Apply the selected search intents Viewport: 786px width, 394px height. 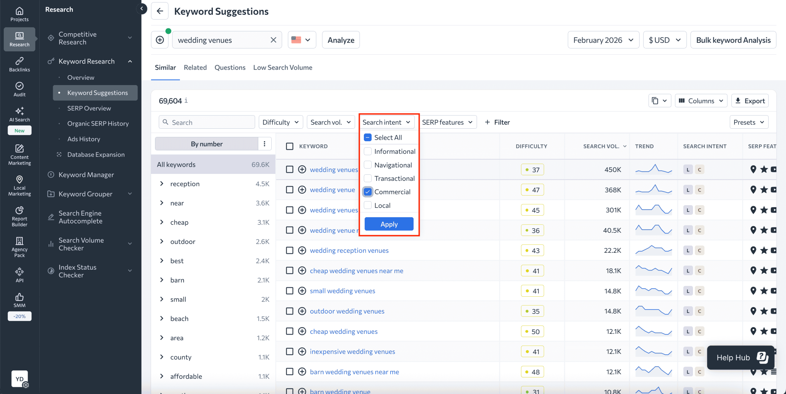(389, 224)
